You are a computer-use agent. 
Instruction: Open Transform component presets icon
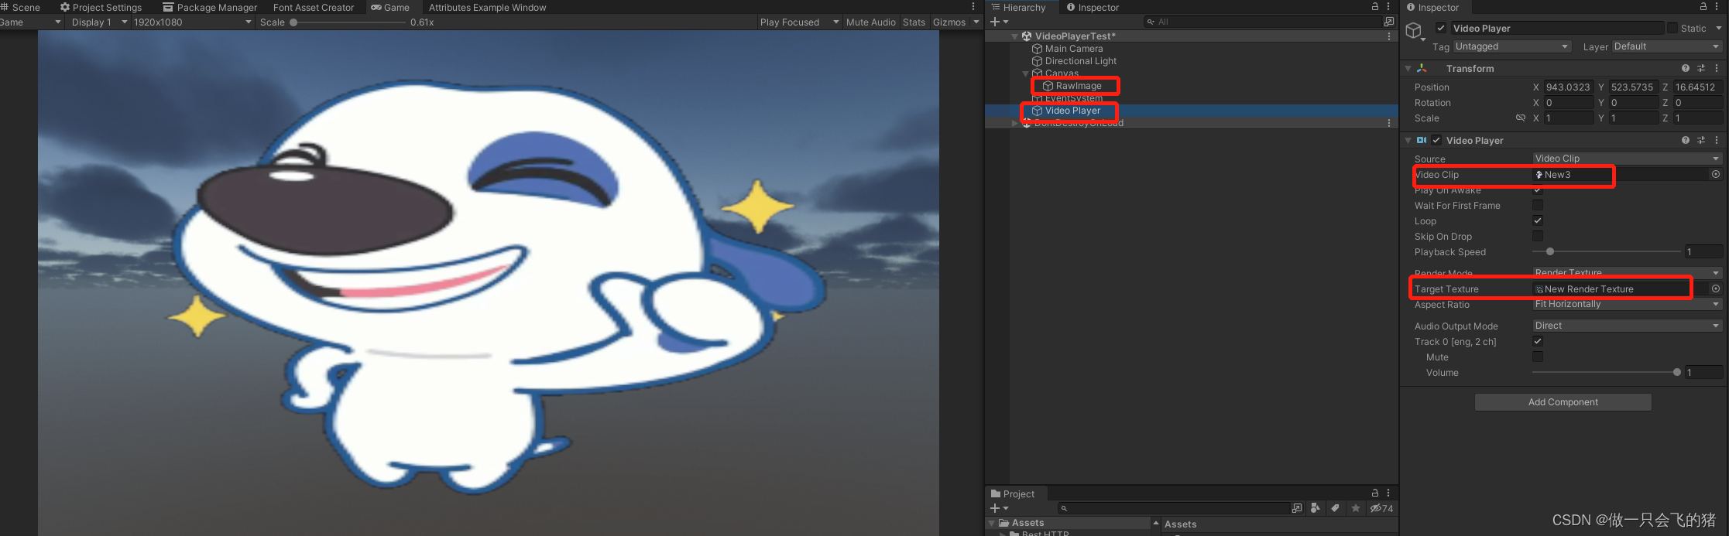pos(1701,68)
